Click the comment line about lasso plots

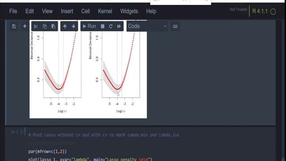click(x=104, y=135)
